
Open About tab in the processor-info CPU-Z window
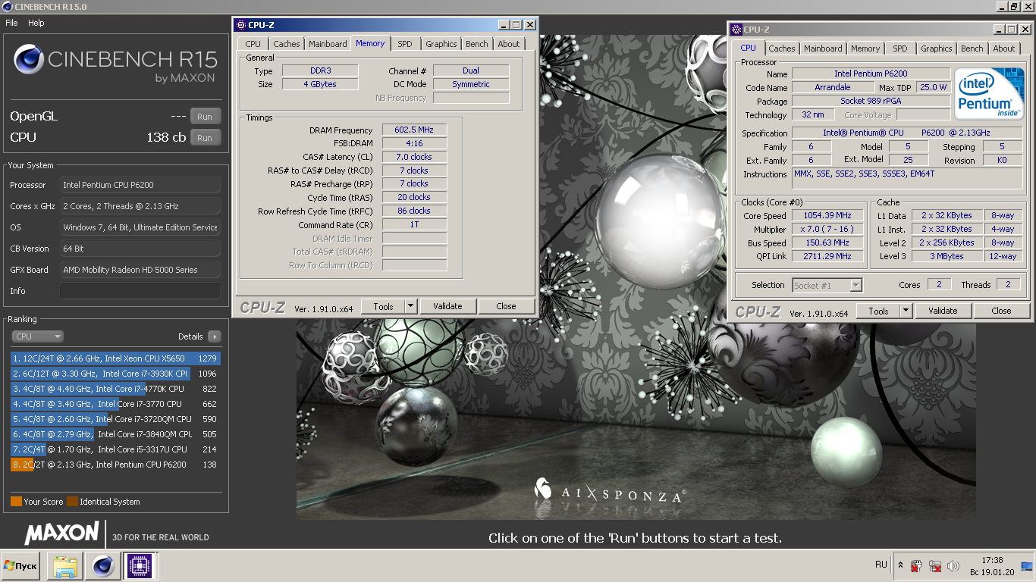coord(1004,48)
